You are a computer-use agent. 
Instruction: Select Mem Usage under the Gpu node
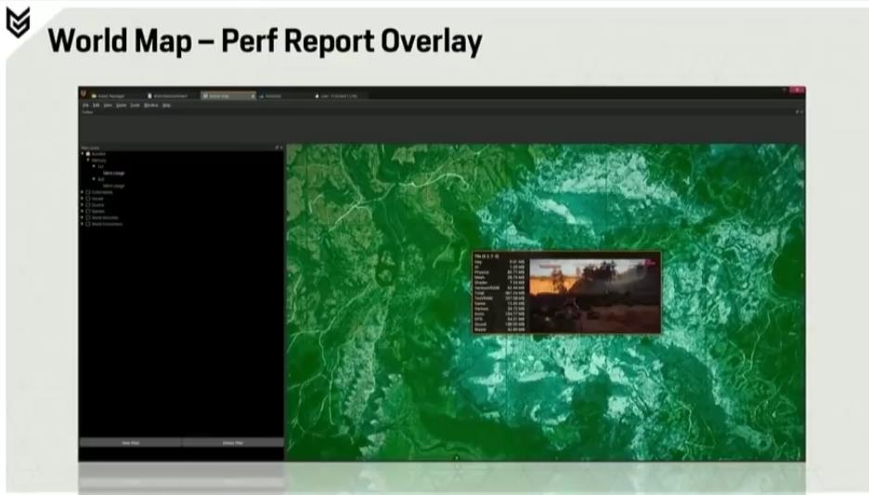113,186
